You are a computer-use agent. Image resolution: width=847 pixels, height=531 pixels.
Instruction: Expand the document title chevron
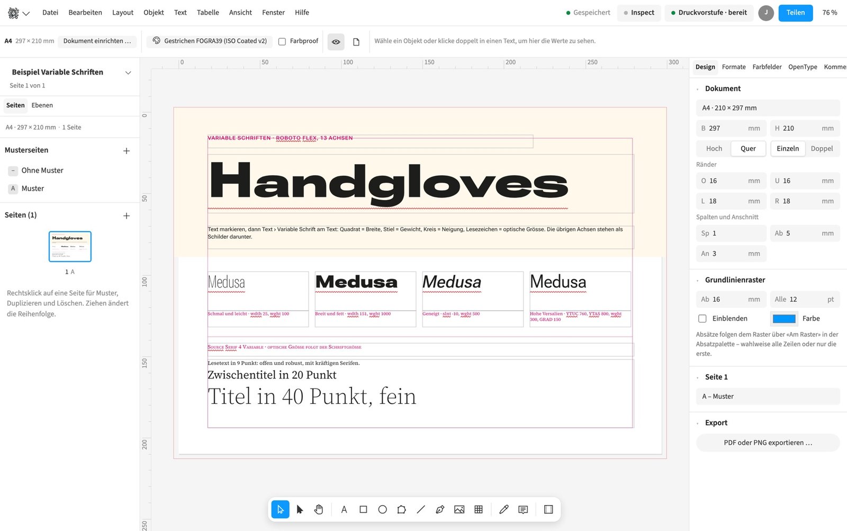(128, 73)
